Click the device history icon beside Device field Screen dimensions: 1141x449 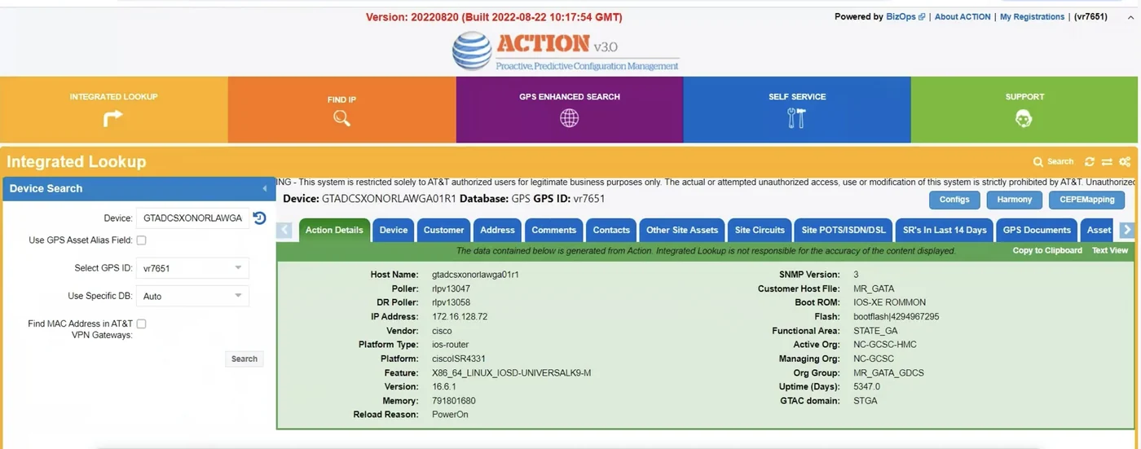point(259,218)
